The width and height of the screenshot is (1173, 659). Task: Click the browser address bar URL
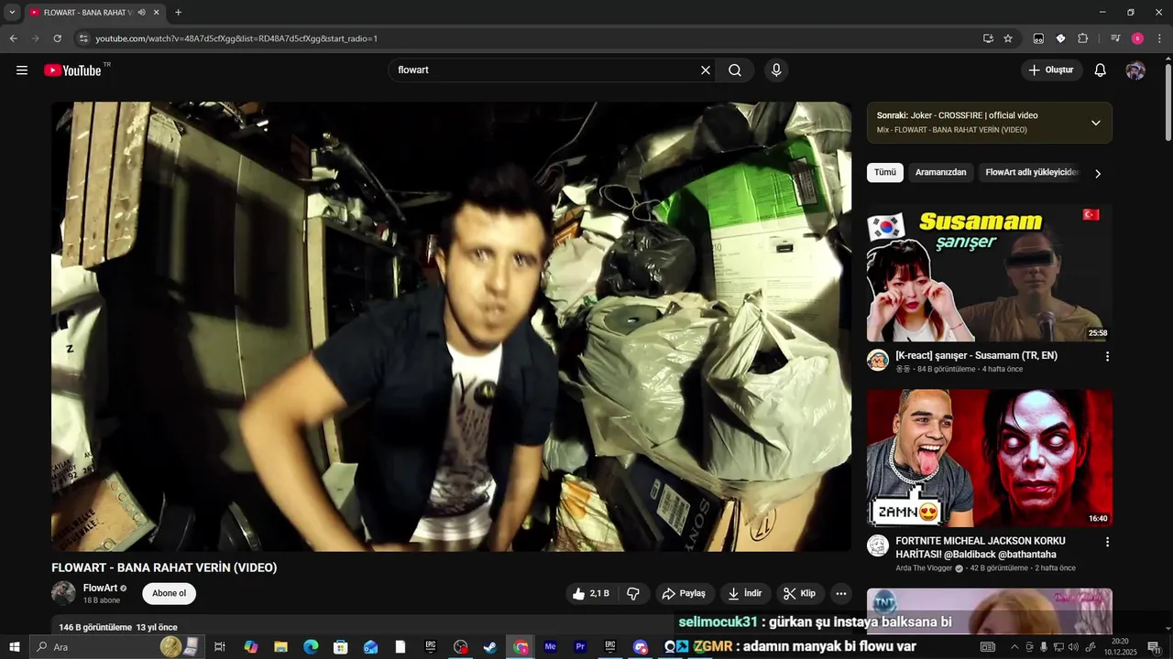tap(236, 38)
